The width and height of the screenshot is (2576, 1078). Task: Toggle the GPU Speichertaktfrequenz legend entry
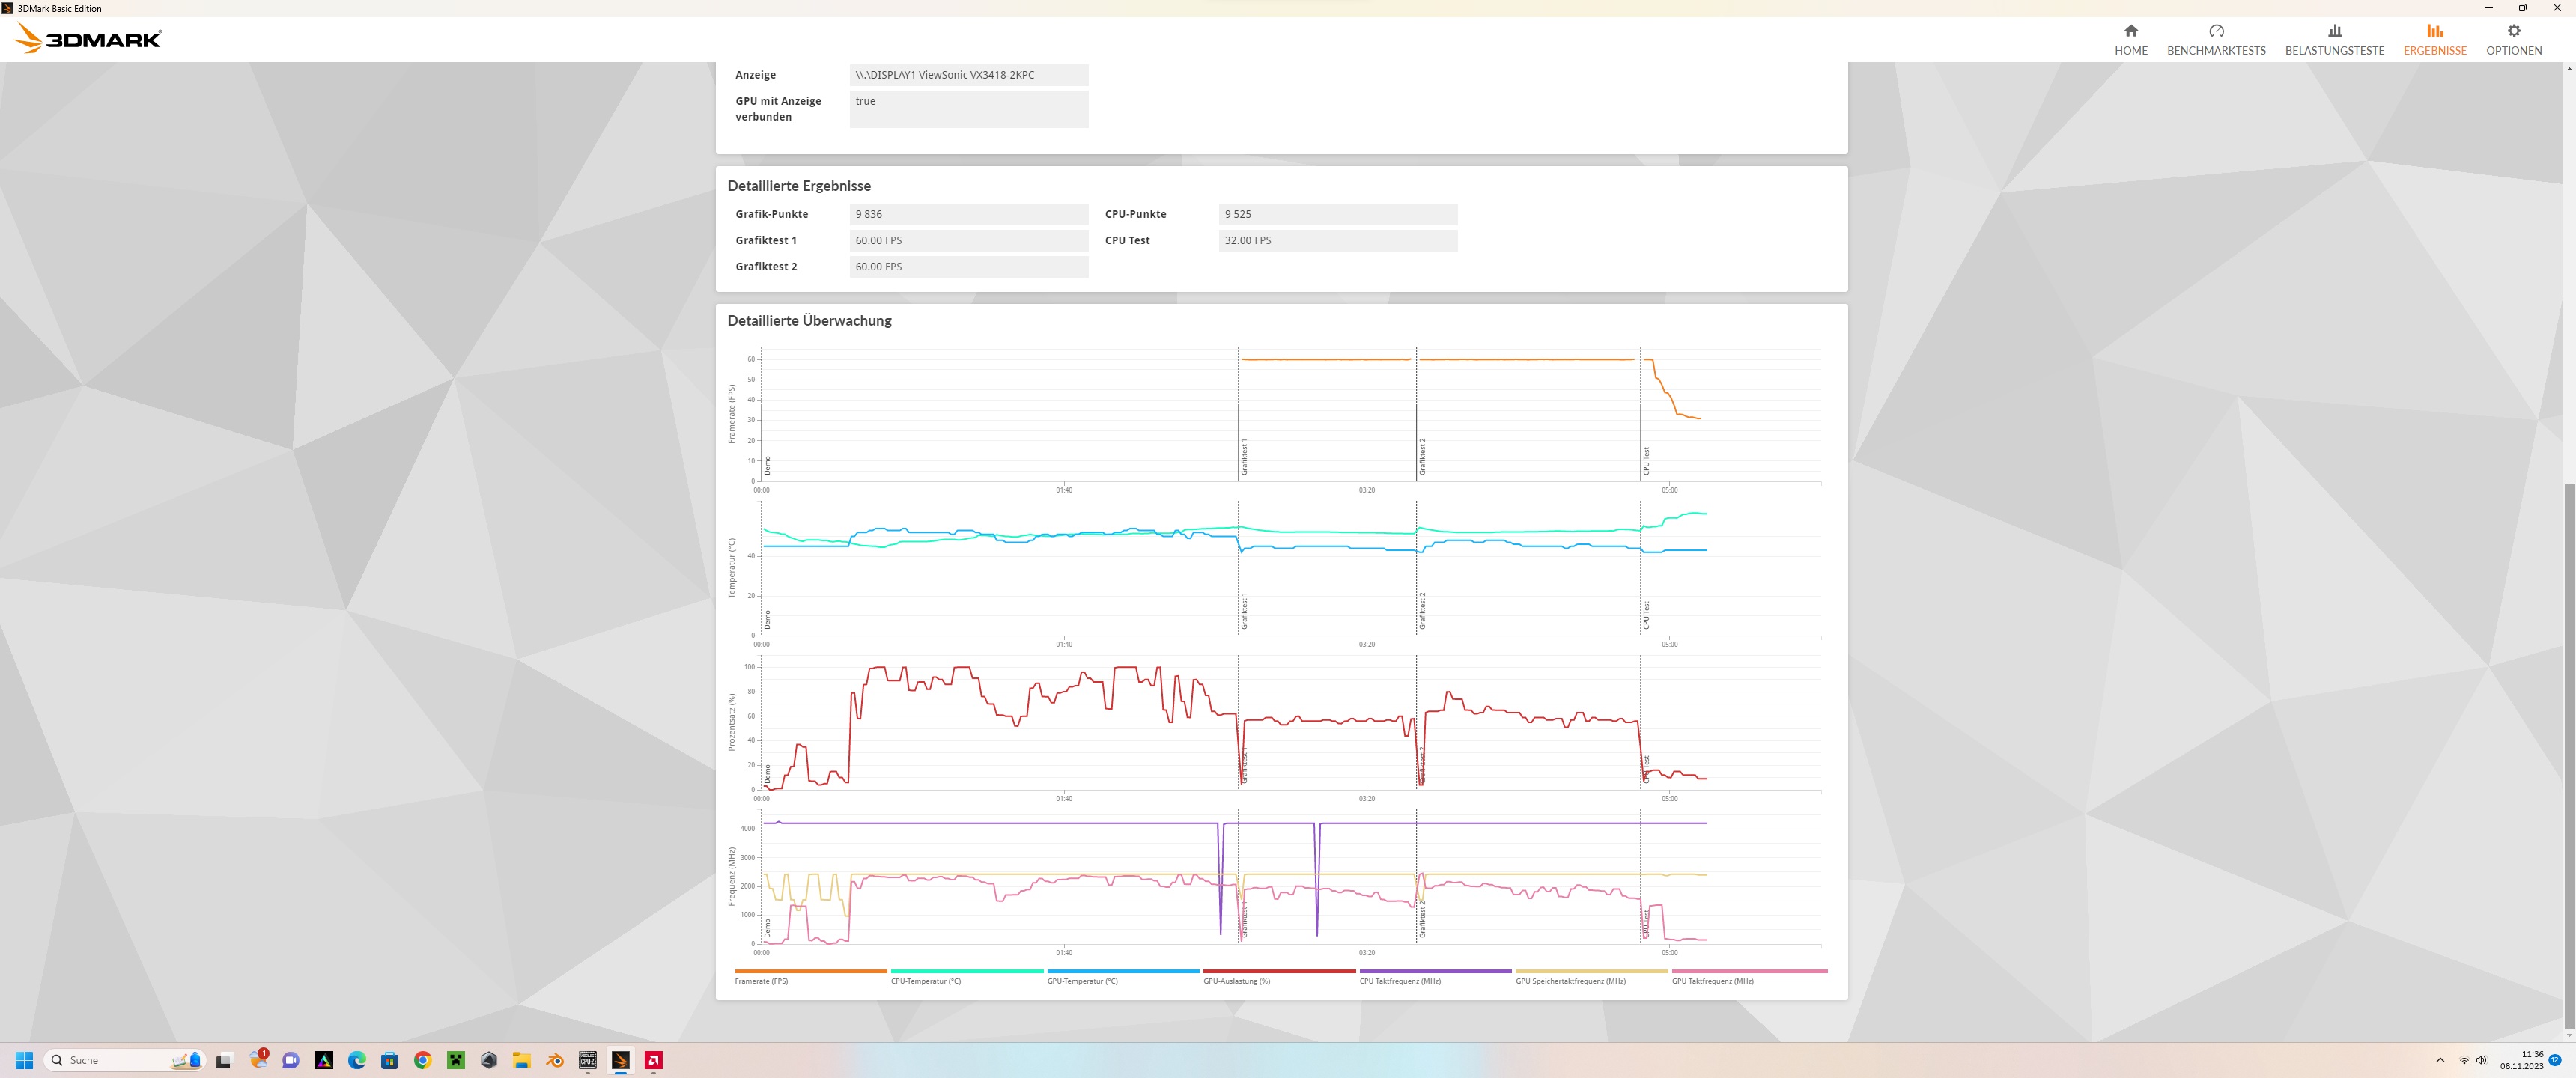pos(1570,981)
